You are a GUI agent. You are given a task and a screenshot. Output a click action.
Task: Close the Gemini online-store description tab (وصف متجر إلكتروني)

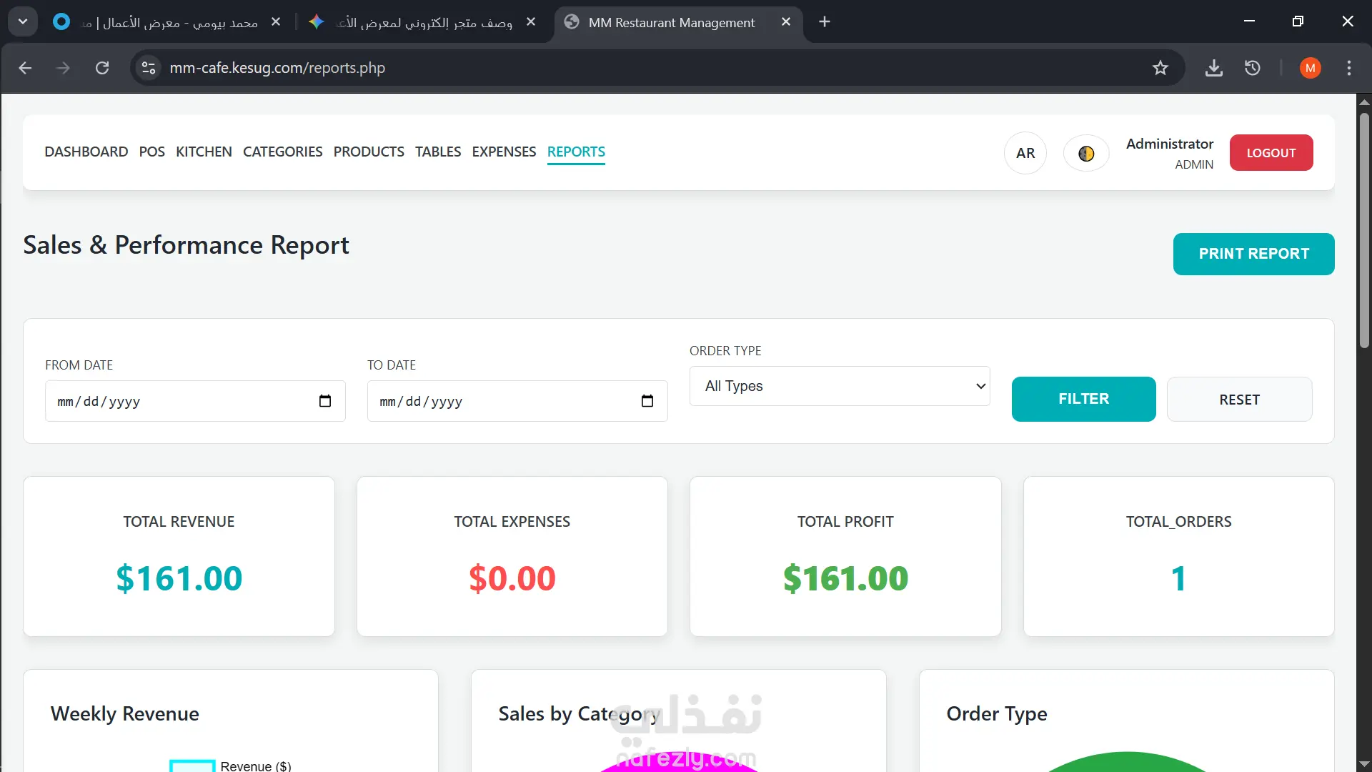(531, 22)
